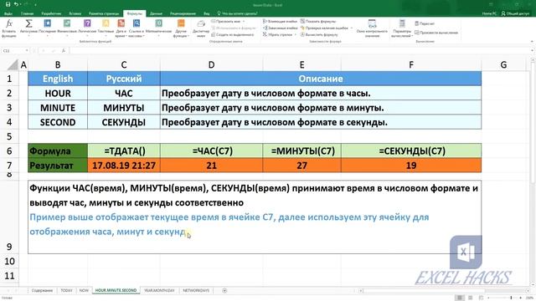Expand the formula bar with its chevron
The width and height of the screenshot is (536, 301).
point(532,50)
